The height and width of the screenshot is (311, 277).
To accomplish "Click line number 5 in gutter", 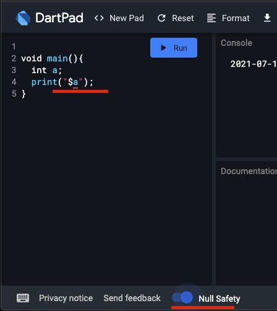I will click(x=14, y=94).
